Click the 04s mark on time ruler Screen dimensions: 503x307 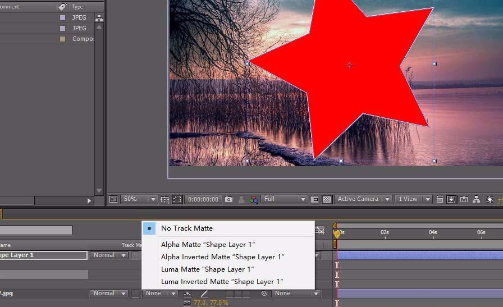tap(433, 232)
